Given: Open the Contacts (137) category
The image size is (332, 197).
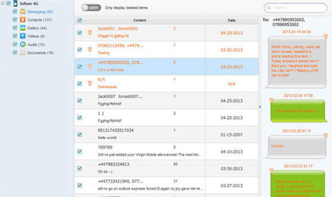Looking at the screenshot, I should pyautogui.click(x=39, y=20).
